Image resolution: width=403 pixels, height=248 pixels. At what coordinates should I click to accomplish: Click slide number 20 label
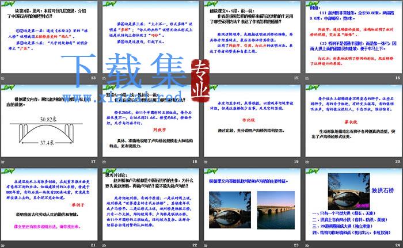[398, 161]
